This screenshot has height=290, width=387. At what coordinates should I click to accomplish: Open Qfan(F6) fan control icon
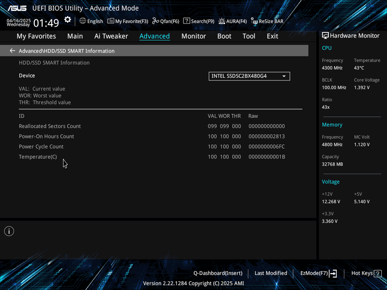coord(155,21)
